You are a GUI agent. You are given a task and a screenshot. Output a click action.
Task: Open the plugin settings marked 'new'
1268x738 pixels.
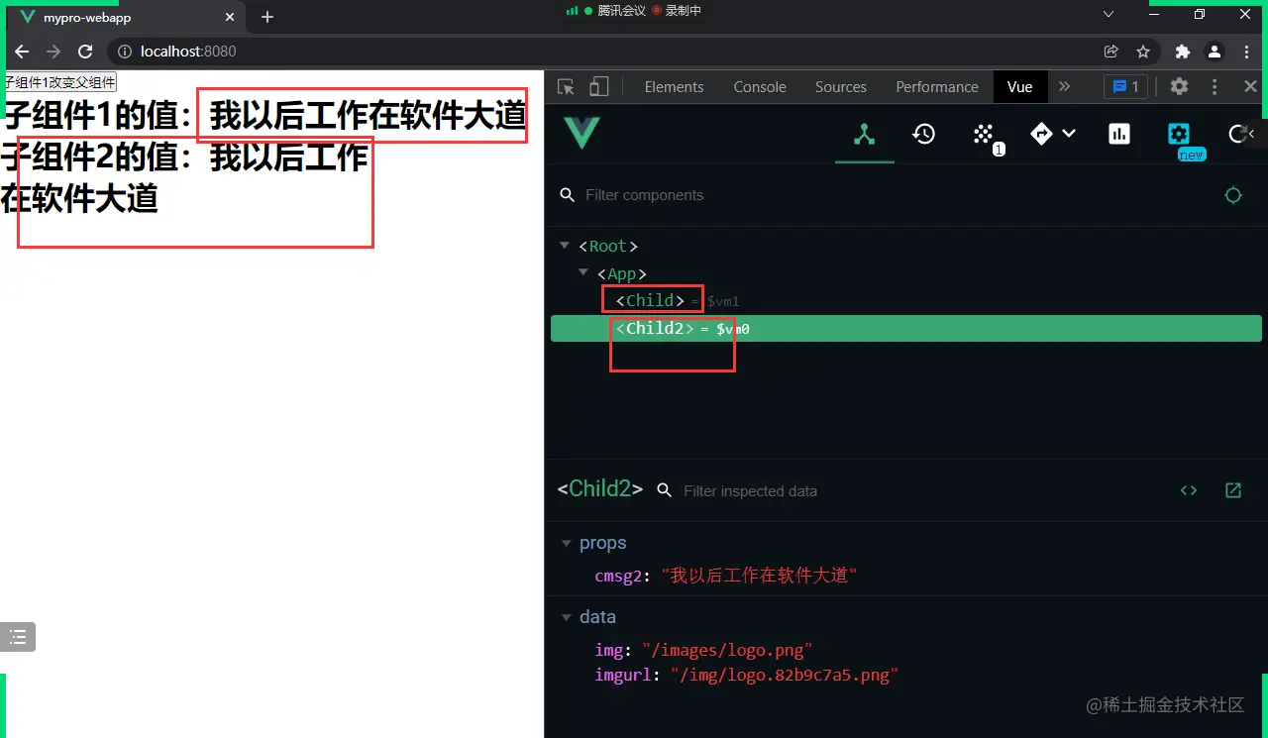point(1179,134)
